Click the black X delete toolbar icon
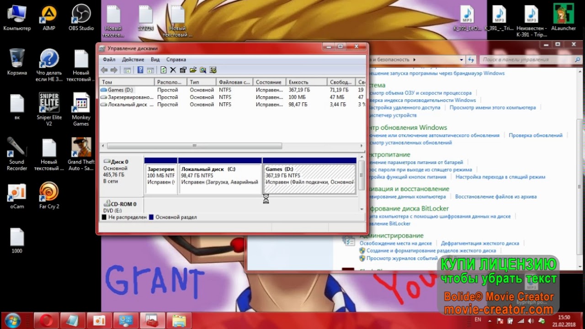585x329 pixels. coord(173,70)
